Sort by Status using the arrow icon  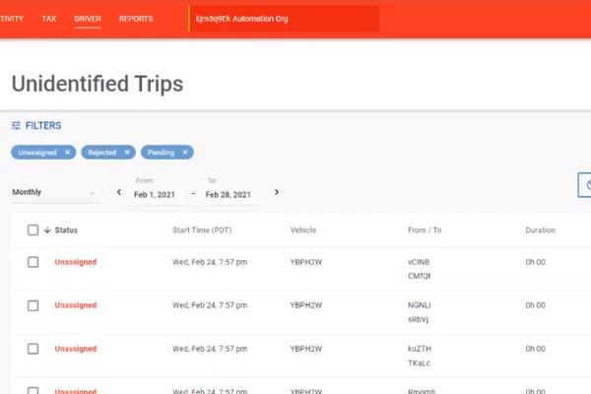(47, 230)
